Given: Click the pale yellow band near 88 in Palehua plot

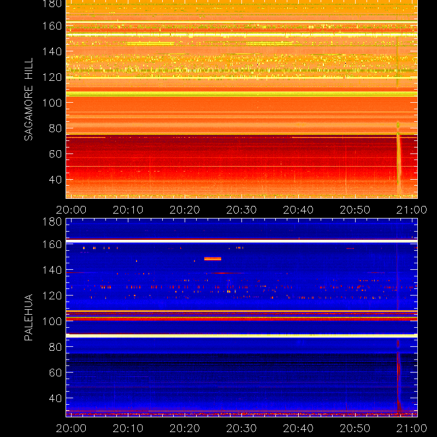Looking at the screenshot, I should tap(241, 336).
